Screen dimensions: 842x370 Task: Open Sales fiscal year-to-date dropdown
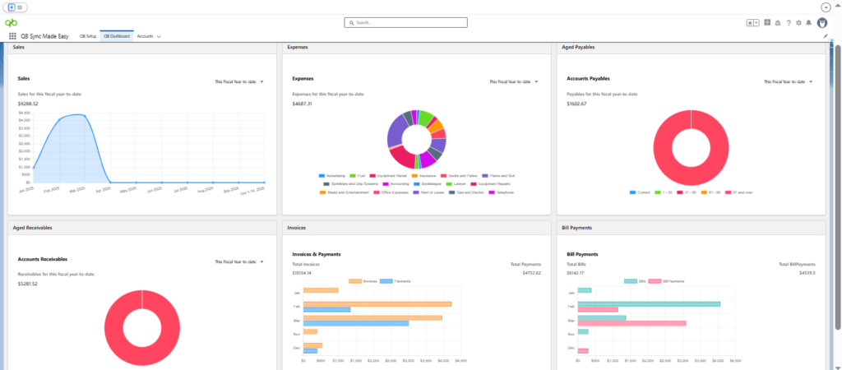tap(238, 82)
